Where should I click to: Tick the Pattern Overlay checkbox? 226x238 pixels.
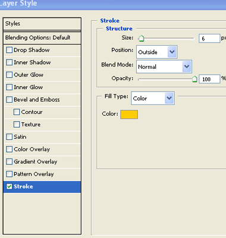coord(9,174)
